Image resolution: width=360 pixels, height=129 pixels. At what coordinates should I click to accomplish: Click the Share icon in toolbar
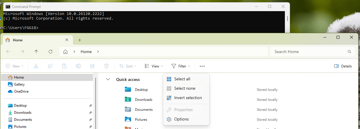[92, 66]
